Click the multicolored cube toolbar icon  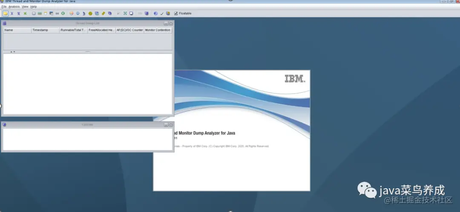(168, 14)
